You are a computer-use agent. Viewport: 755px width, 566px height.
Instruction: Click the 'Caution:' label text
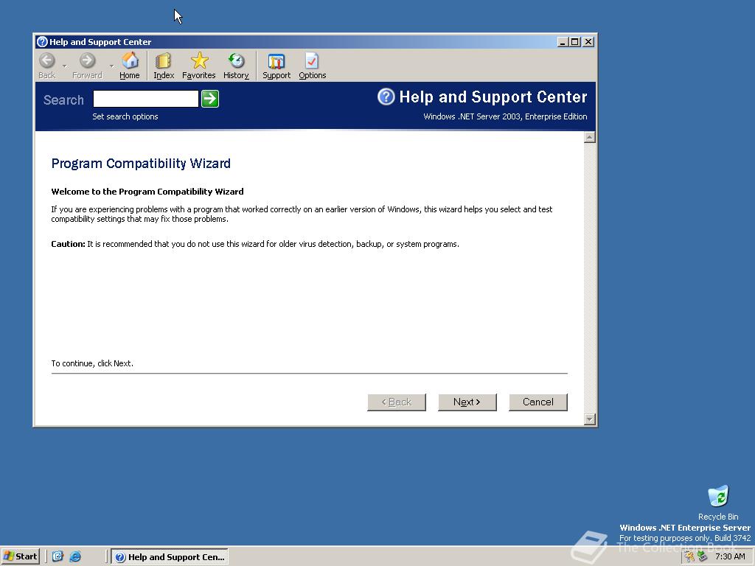point(68,244)
